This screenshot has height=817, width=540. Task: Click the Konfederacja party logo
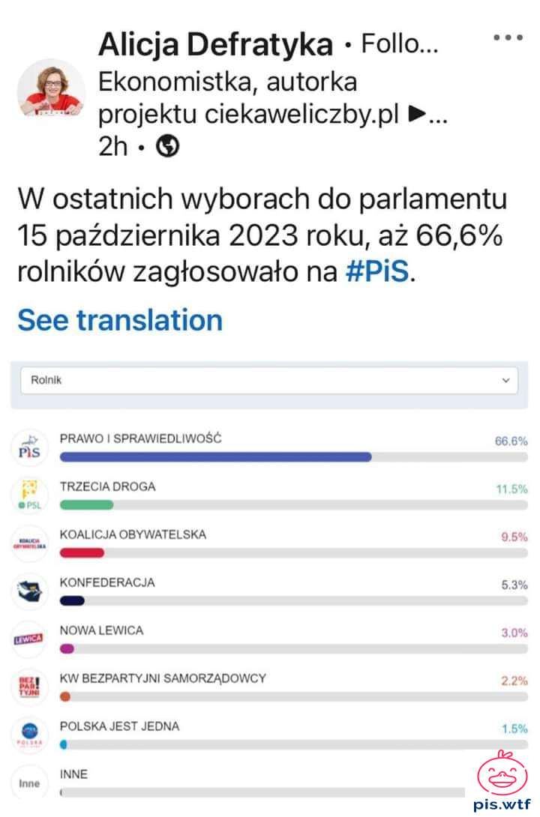(30, 591)
